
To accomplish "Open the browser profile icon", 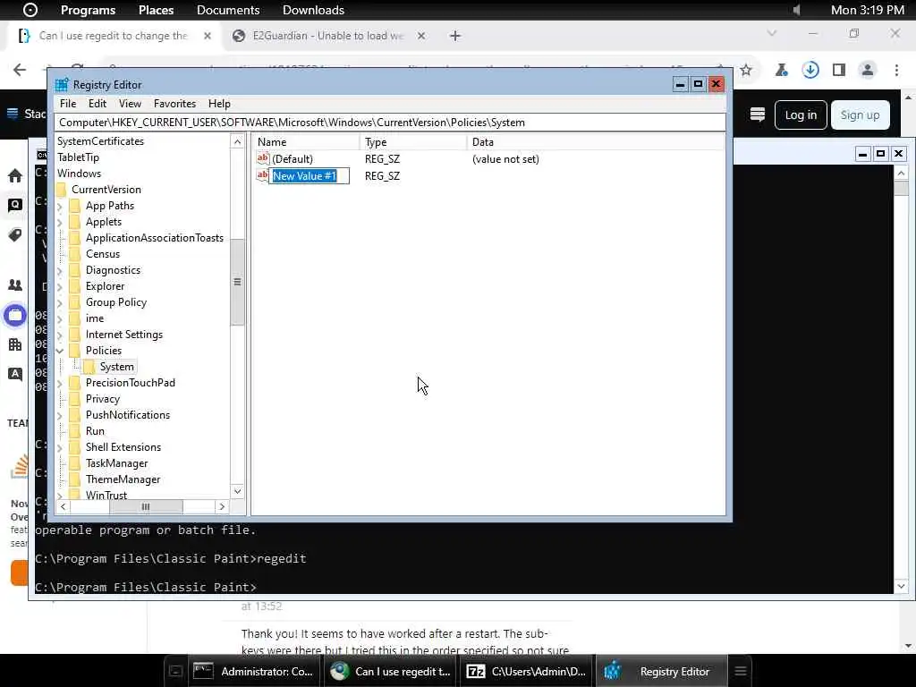I will pyautogui.click(x=868, y=70).
